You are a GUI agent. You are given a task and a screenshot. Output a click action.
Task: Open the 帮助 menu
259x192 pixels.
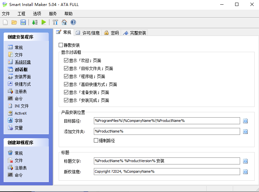[69, 14]
